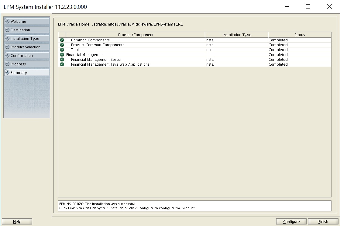Click the Status column header

(x=300, y=35)
